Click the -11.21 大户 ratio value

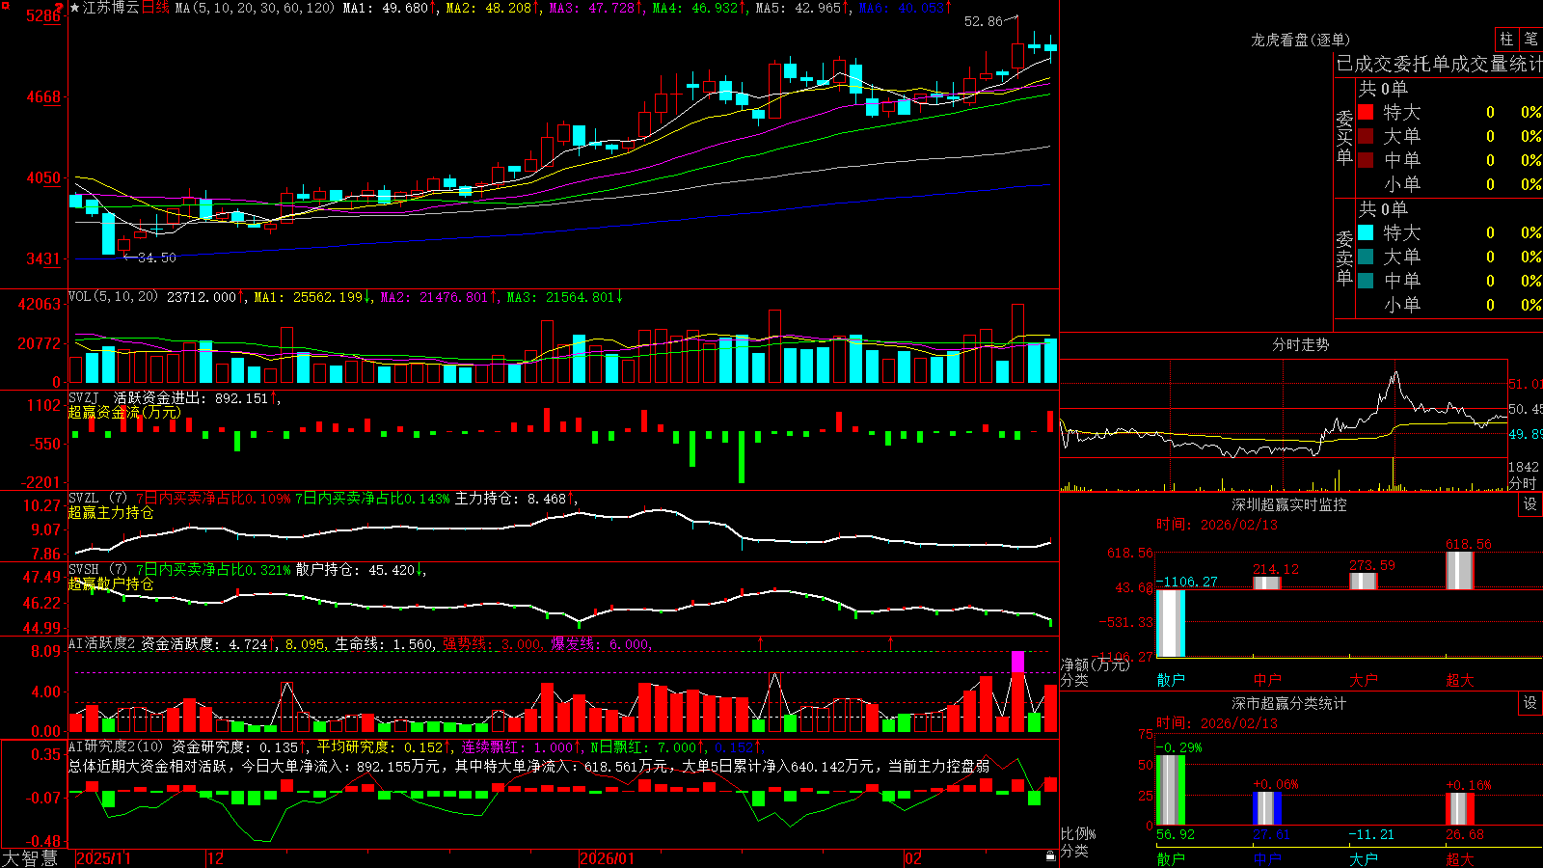tap(1371, 834)
